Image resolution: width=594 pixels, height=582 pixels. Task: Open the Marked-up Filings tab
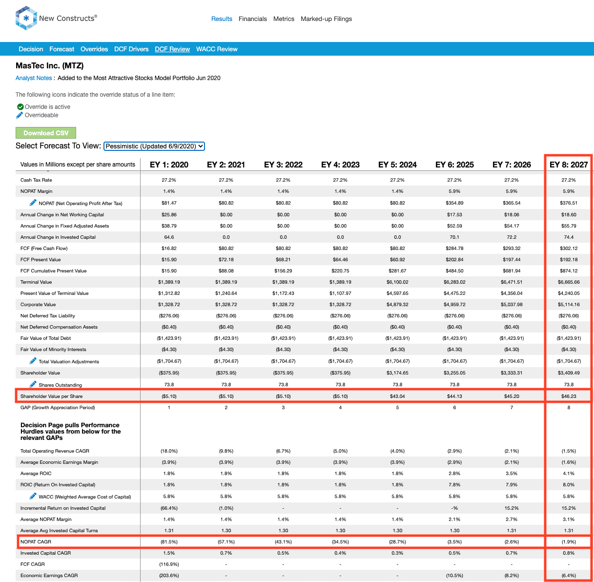pyautogui.click(x=326, y=19)
